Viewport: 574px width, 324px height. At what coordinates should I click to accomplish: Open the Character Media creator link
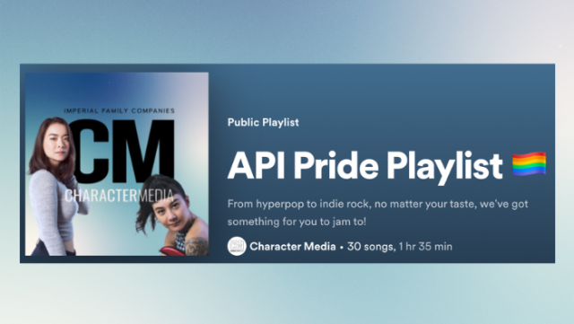tap(292, 246)
